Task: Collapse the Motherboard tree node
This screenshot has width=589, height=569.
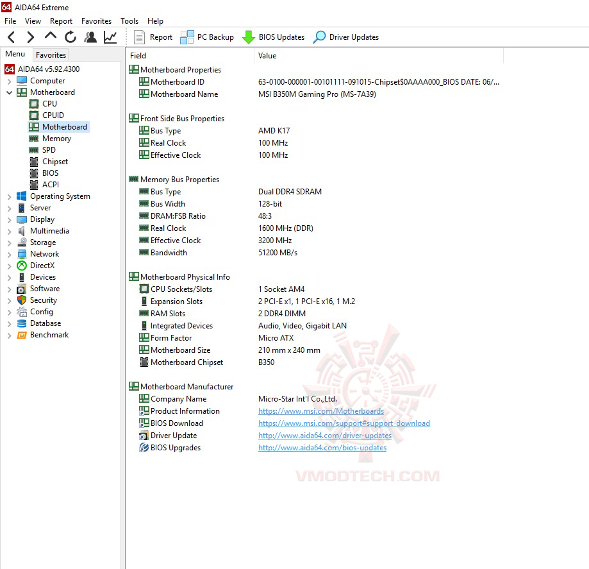Action: coord(10,92)
